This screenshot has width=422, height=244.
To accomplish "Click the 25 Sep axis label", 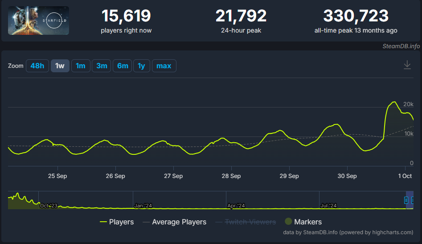I will [x=57, y=176].
